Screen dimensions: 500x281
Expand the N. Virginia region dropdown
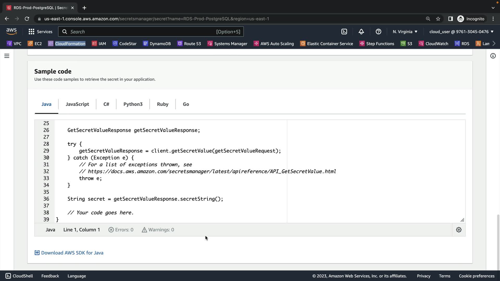[x=405, y=32]
